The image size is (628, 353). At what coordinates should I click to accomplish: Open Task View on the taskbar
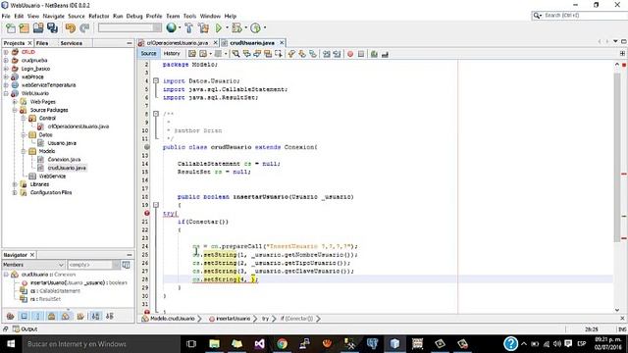pos(191,344)
